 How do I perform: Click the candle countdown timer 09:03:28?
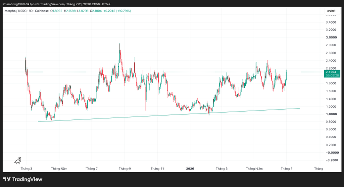click(x=332, y=75)
